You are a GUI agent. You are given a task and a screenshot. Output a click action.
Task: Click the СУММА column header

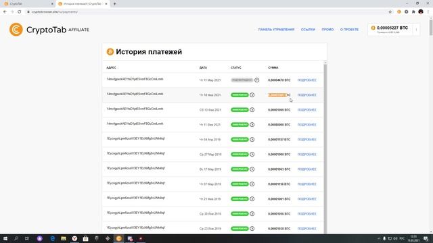[x=273, y=67]
